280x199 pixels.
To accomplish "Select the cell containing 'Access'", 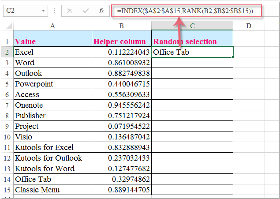I will 52,94.
